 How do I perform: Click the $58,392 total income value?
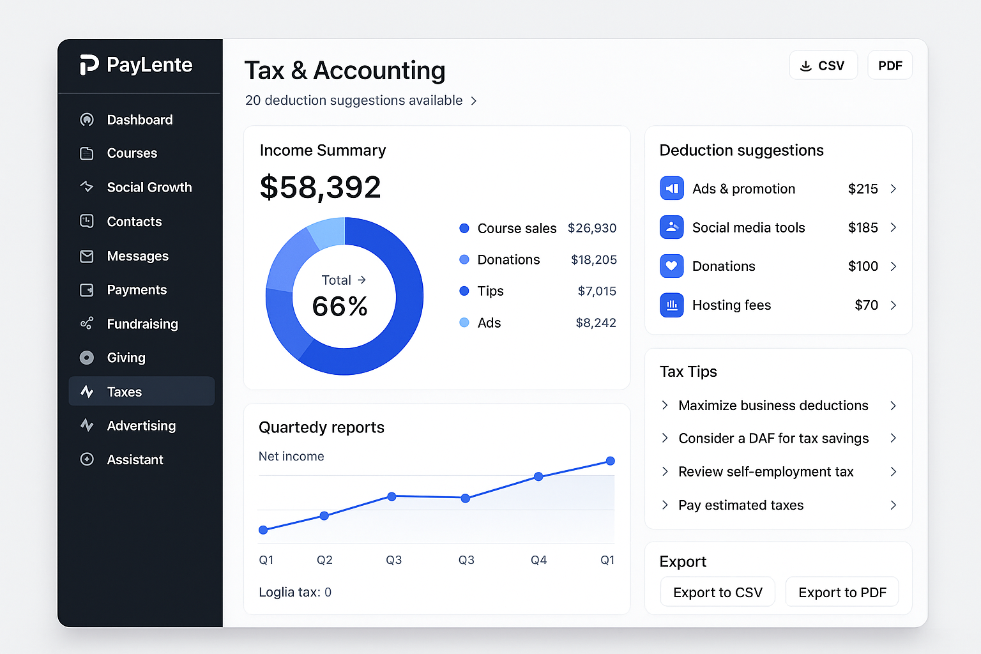pyautogui.click(x=321, y=187)
